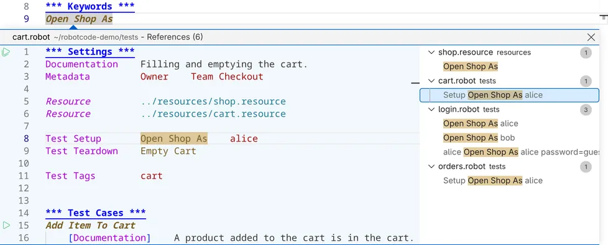Click the *** Keywords *** header
This screenshot has width=608, height=245.
[90, 7]
